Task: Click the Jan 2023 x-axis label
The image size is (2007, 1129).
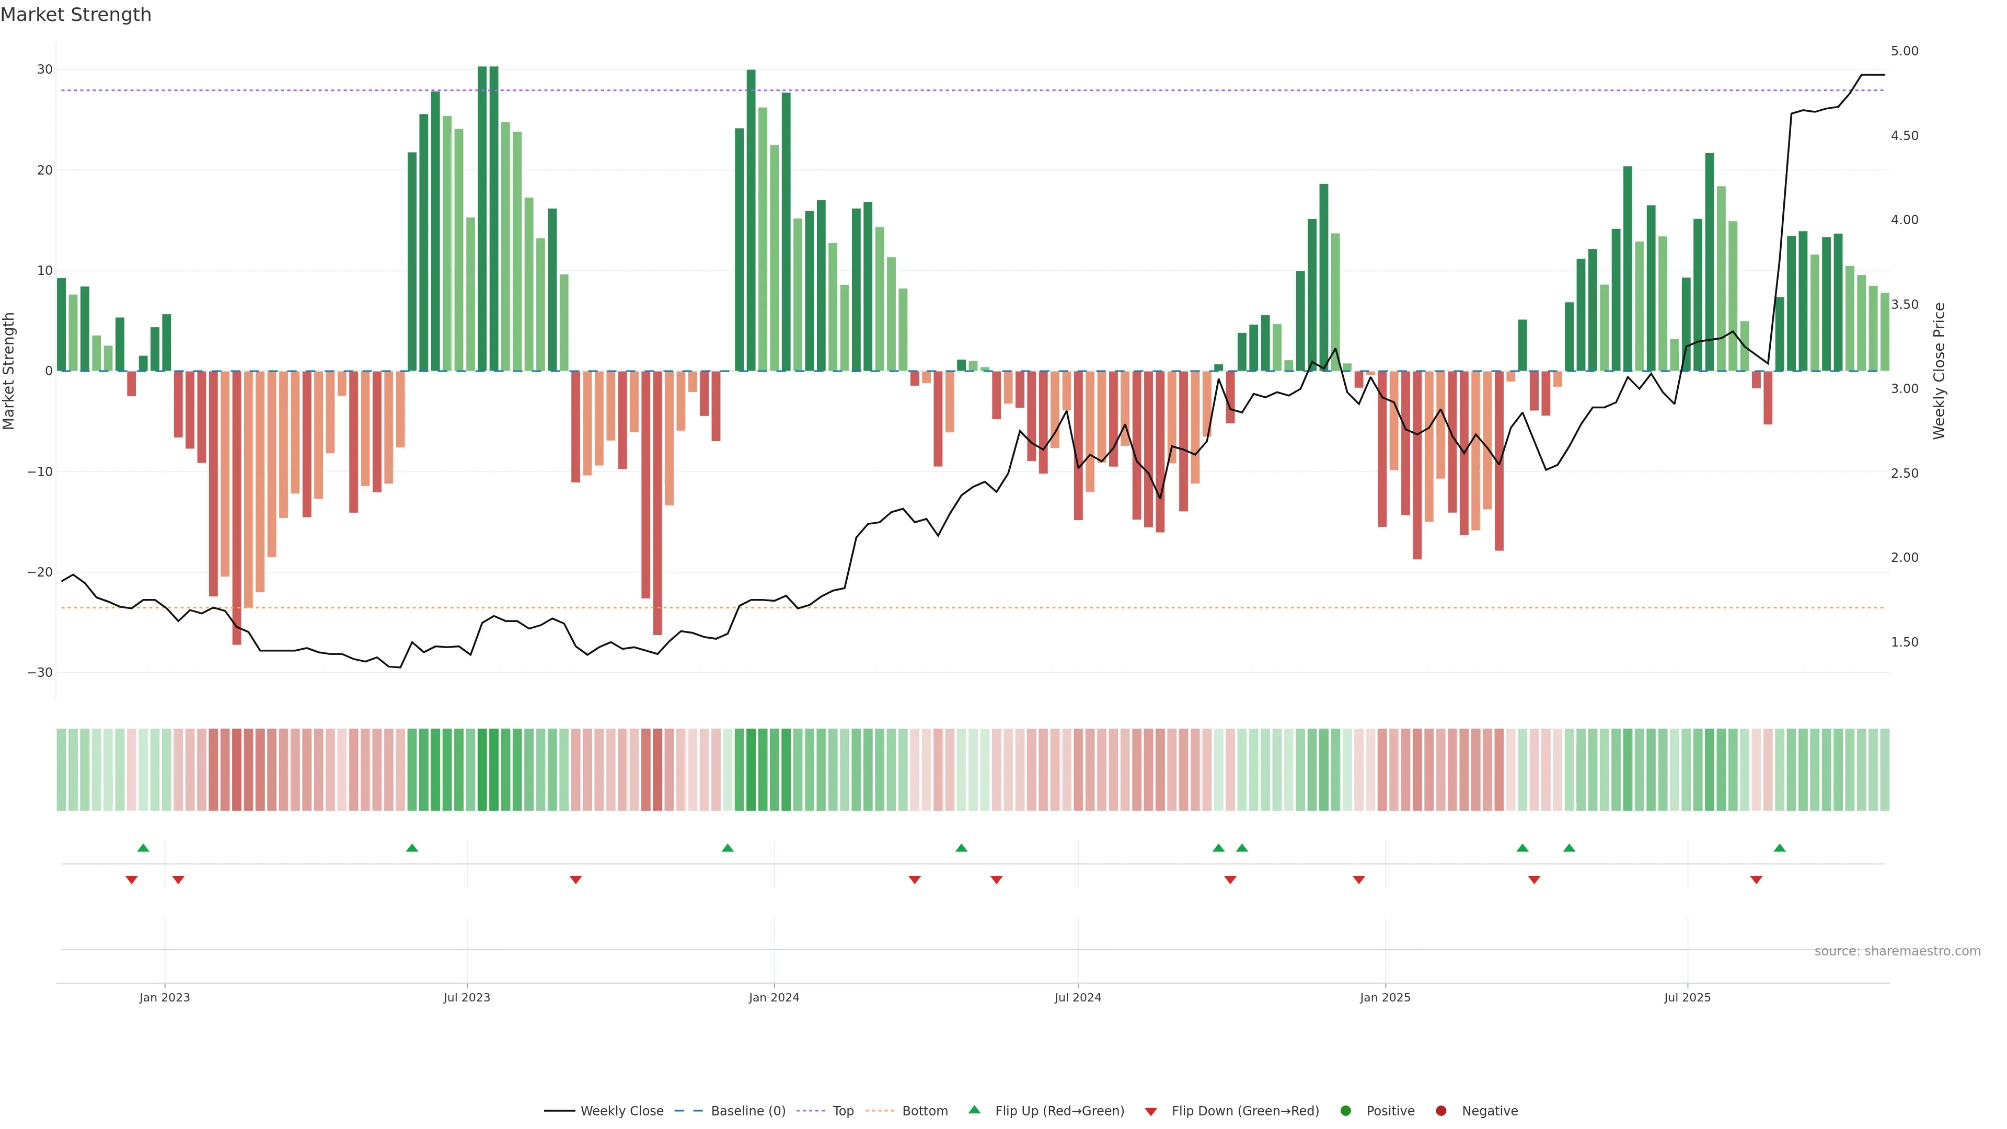Action: coord(165,997)
